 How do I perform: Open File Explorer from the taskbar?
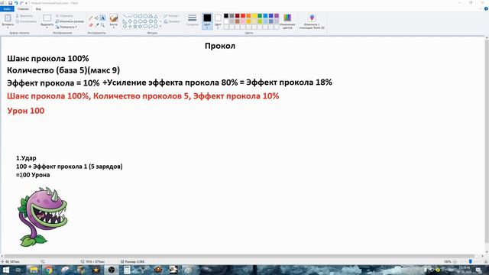pos(33,270)
